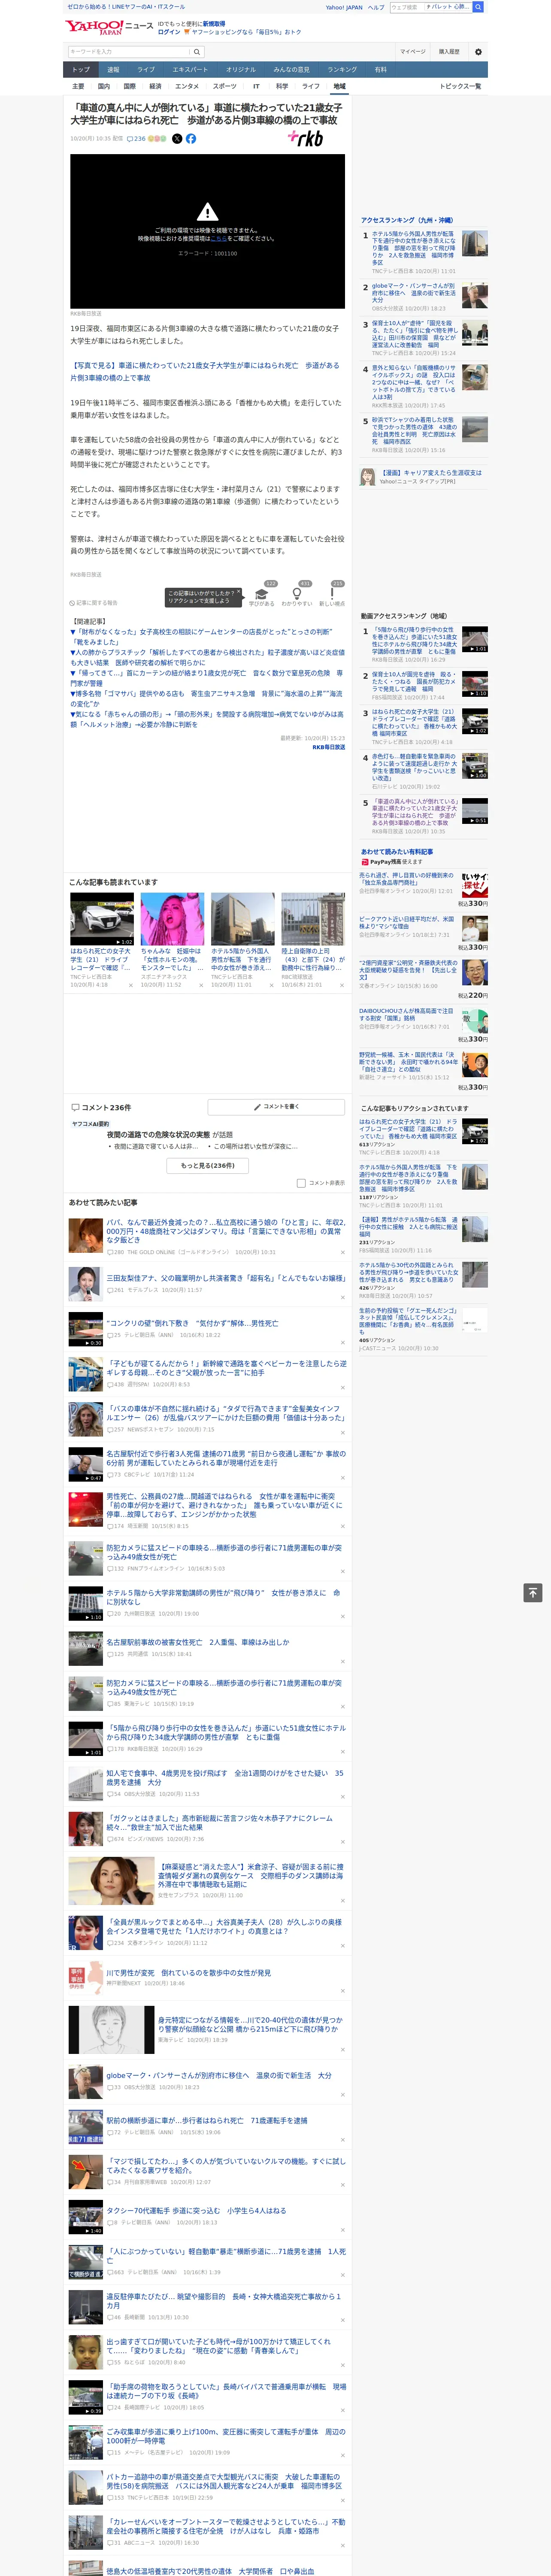551x2576 pixels.
Task: Open article タクシー70代運転手 歩道に突っ込む
Action: pos(196,2211)
